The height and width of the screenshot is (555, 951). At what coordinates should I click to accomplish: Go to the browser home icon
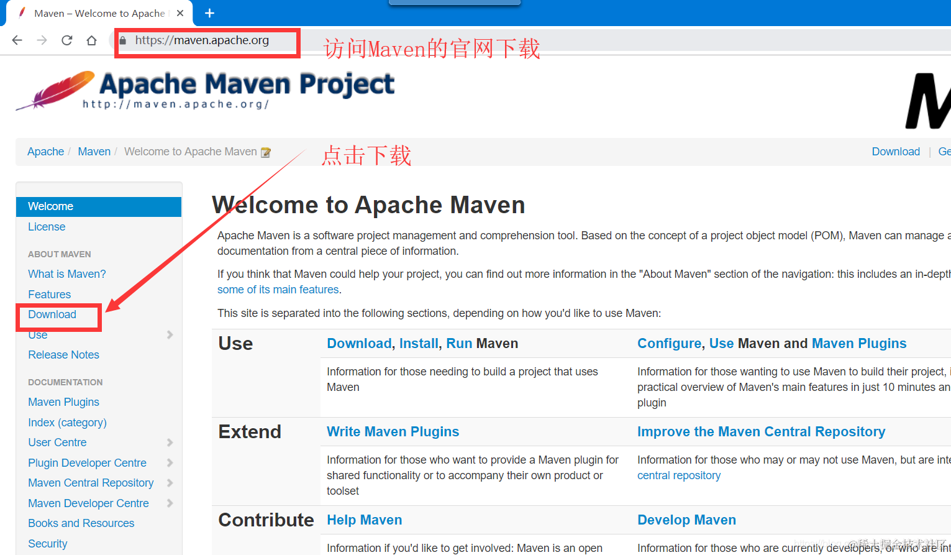(91, 40)
